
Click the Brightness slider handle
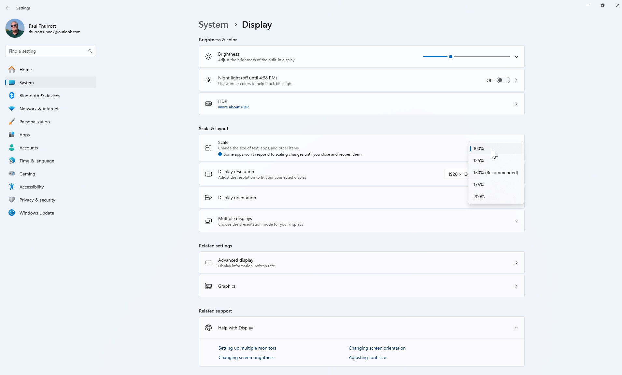pyautogui.click(x=451, y=57)
